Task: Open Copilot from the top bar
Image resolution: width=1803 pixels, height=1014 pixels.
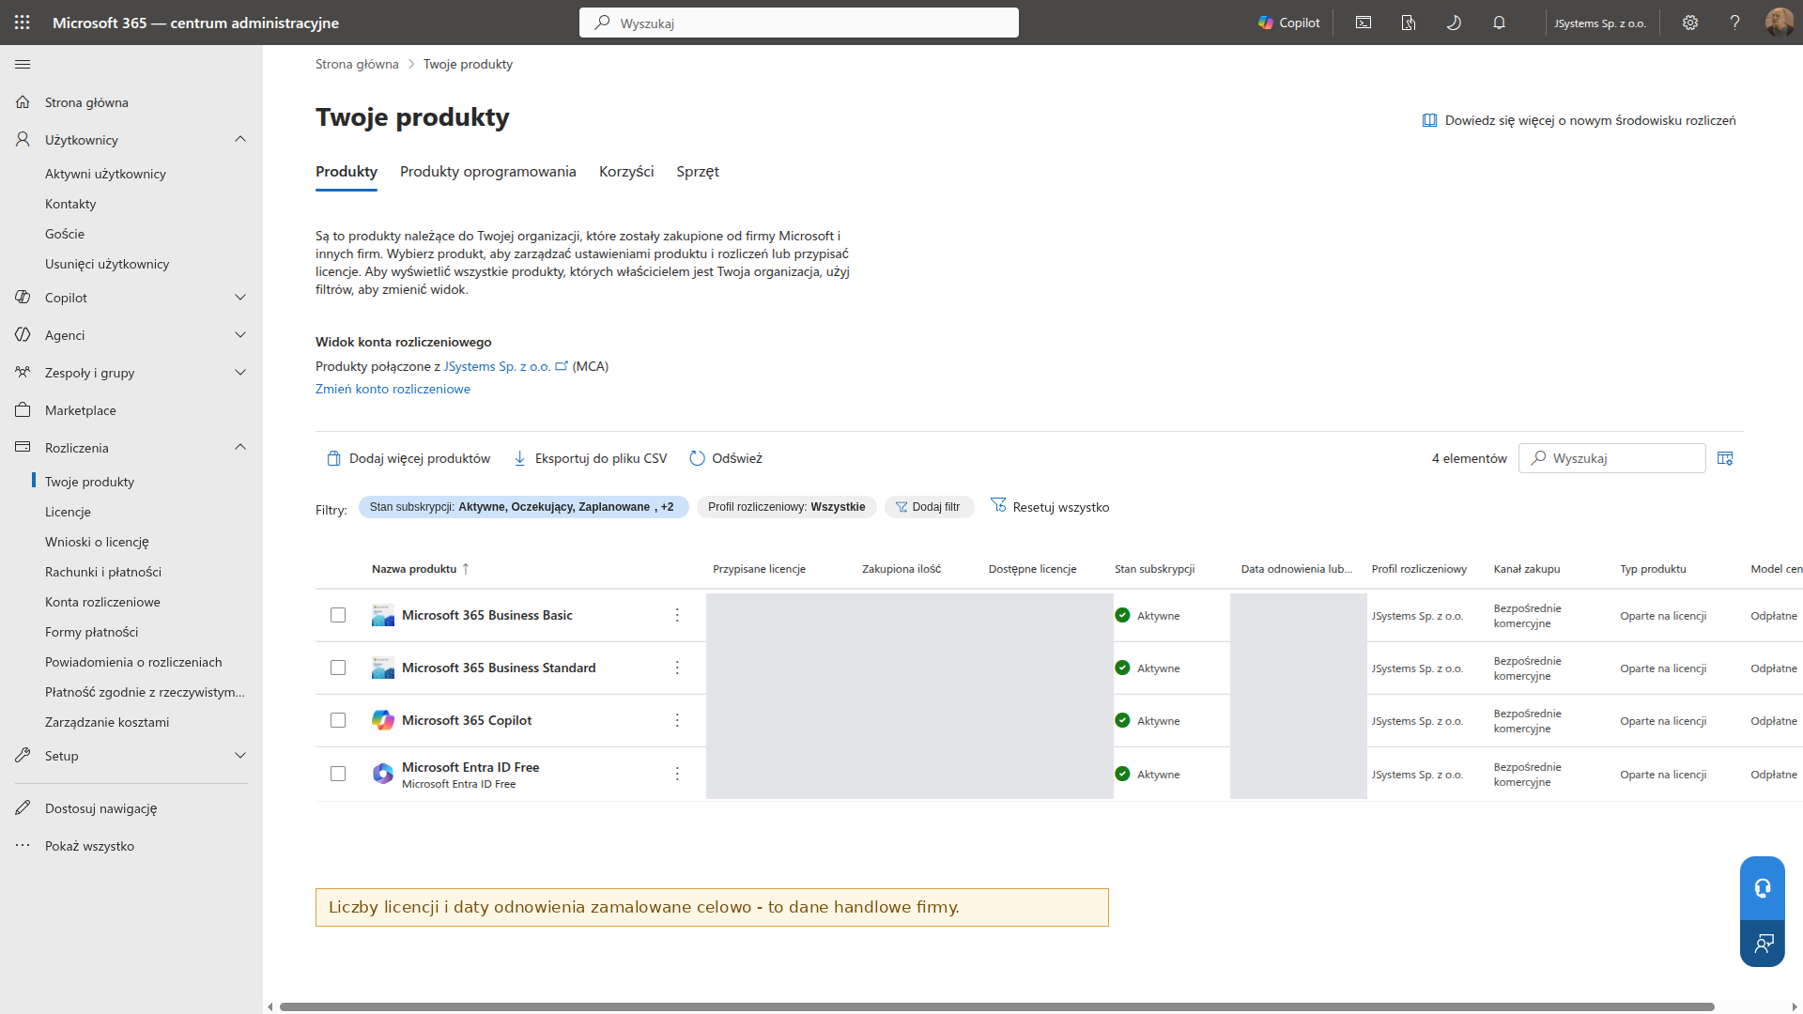Action: pos(1289,23)
